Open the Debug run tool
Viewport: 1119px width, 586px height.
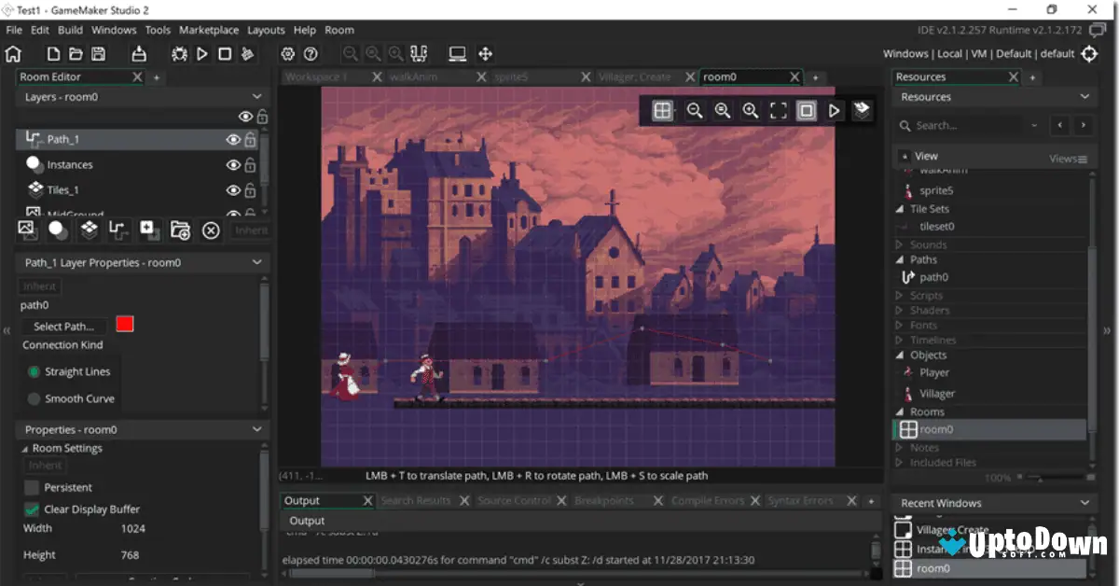(178, 53)
